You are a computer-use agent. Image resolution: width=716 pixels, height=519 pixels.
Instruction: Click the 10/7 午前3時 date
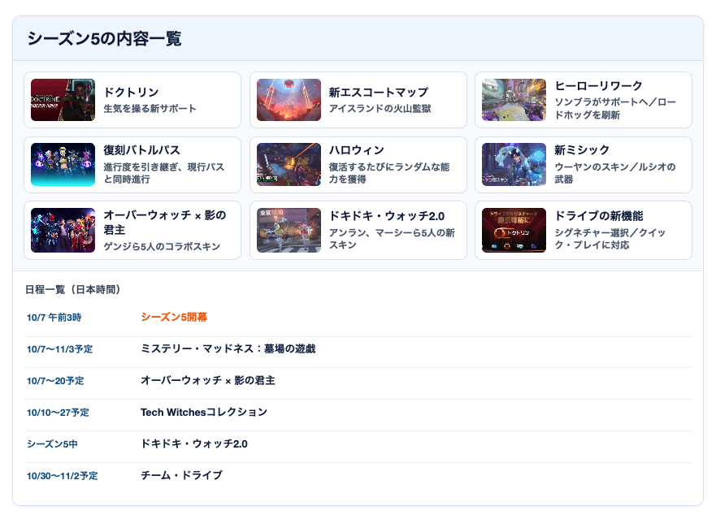coord(54,318)
